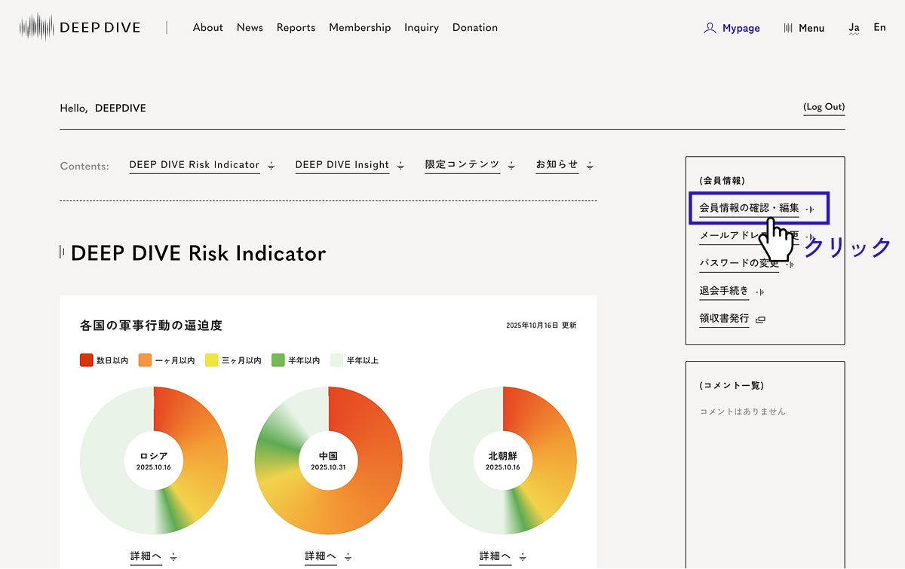Click the red 数日以内 legend swatch
The width and height of the screenshot is (905, 569).
point(86,360)
